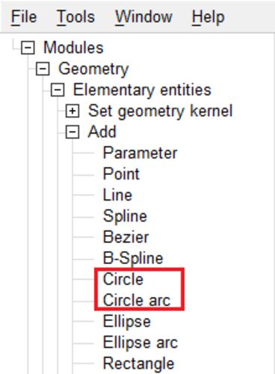The image size is (275, 374).
Task: Choose the Spline entity item
Action: 125,216
